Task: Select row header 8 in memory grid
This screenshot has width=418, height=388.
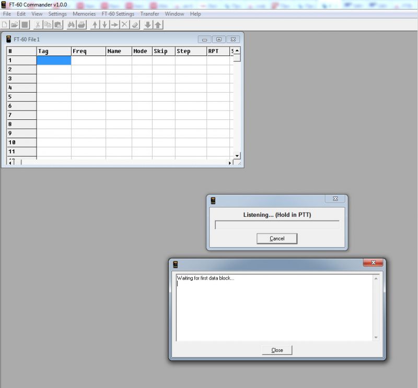Action: pyautogui.click(x=21, y=124)
